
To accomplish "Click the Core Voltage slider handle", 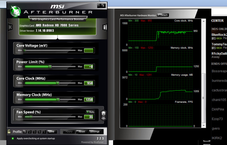I will point(25,50).
